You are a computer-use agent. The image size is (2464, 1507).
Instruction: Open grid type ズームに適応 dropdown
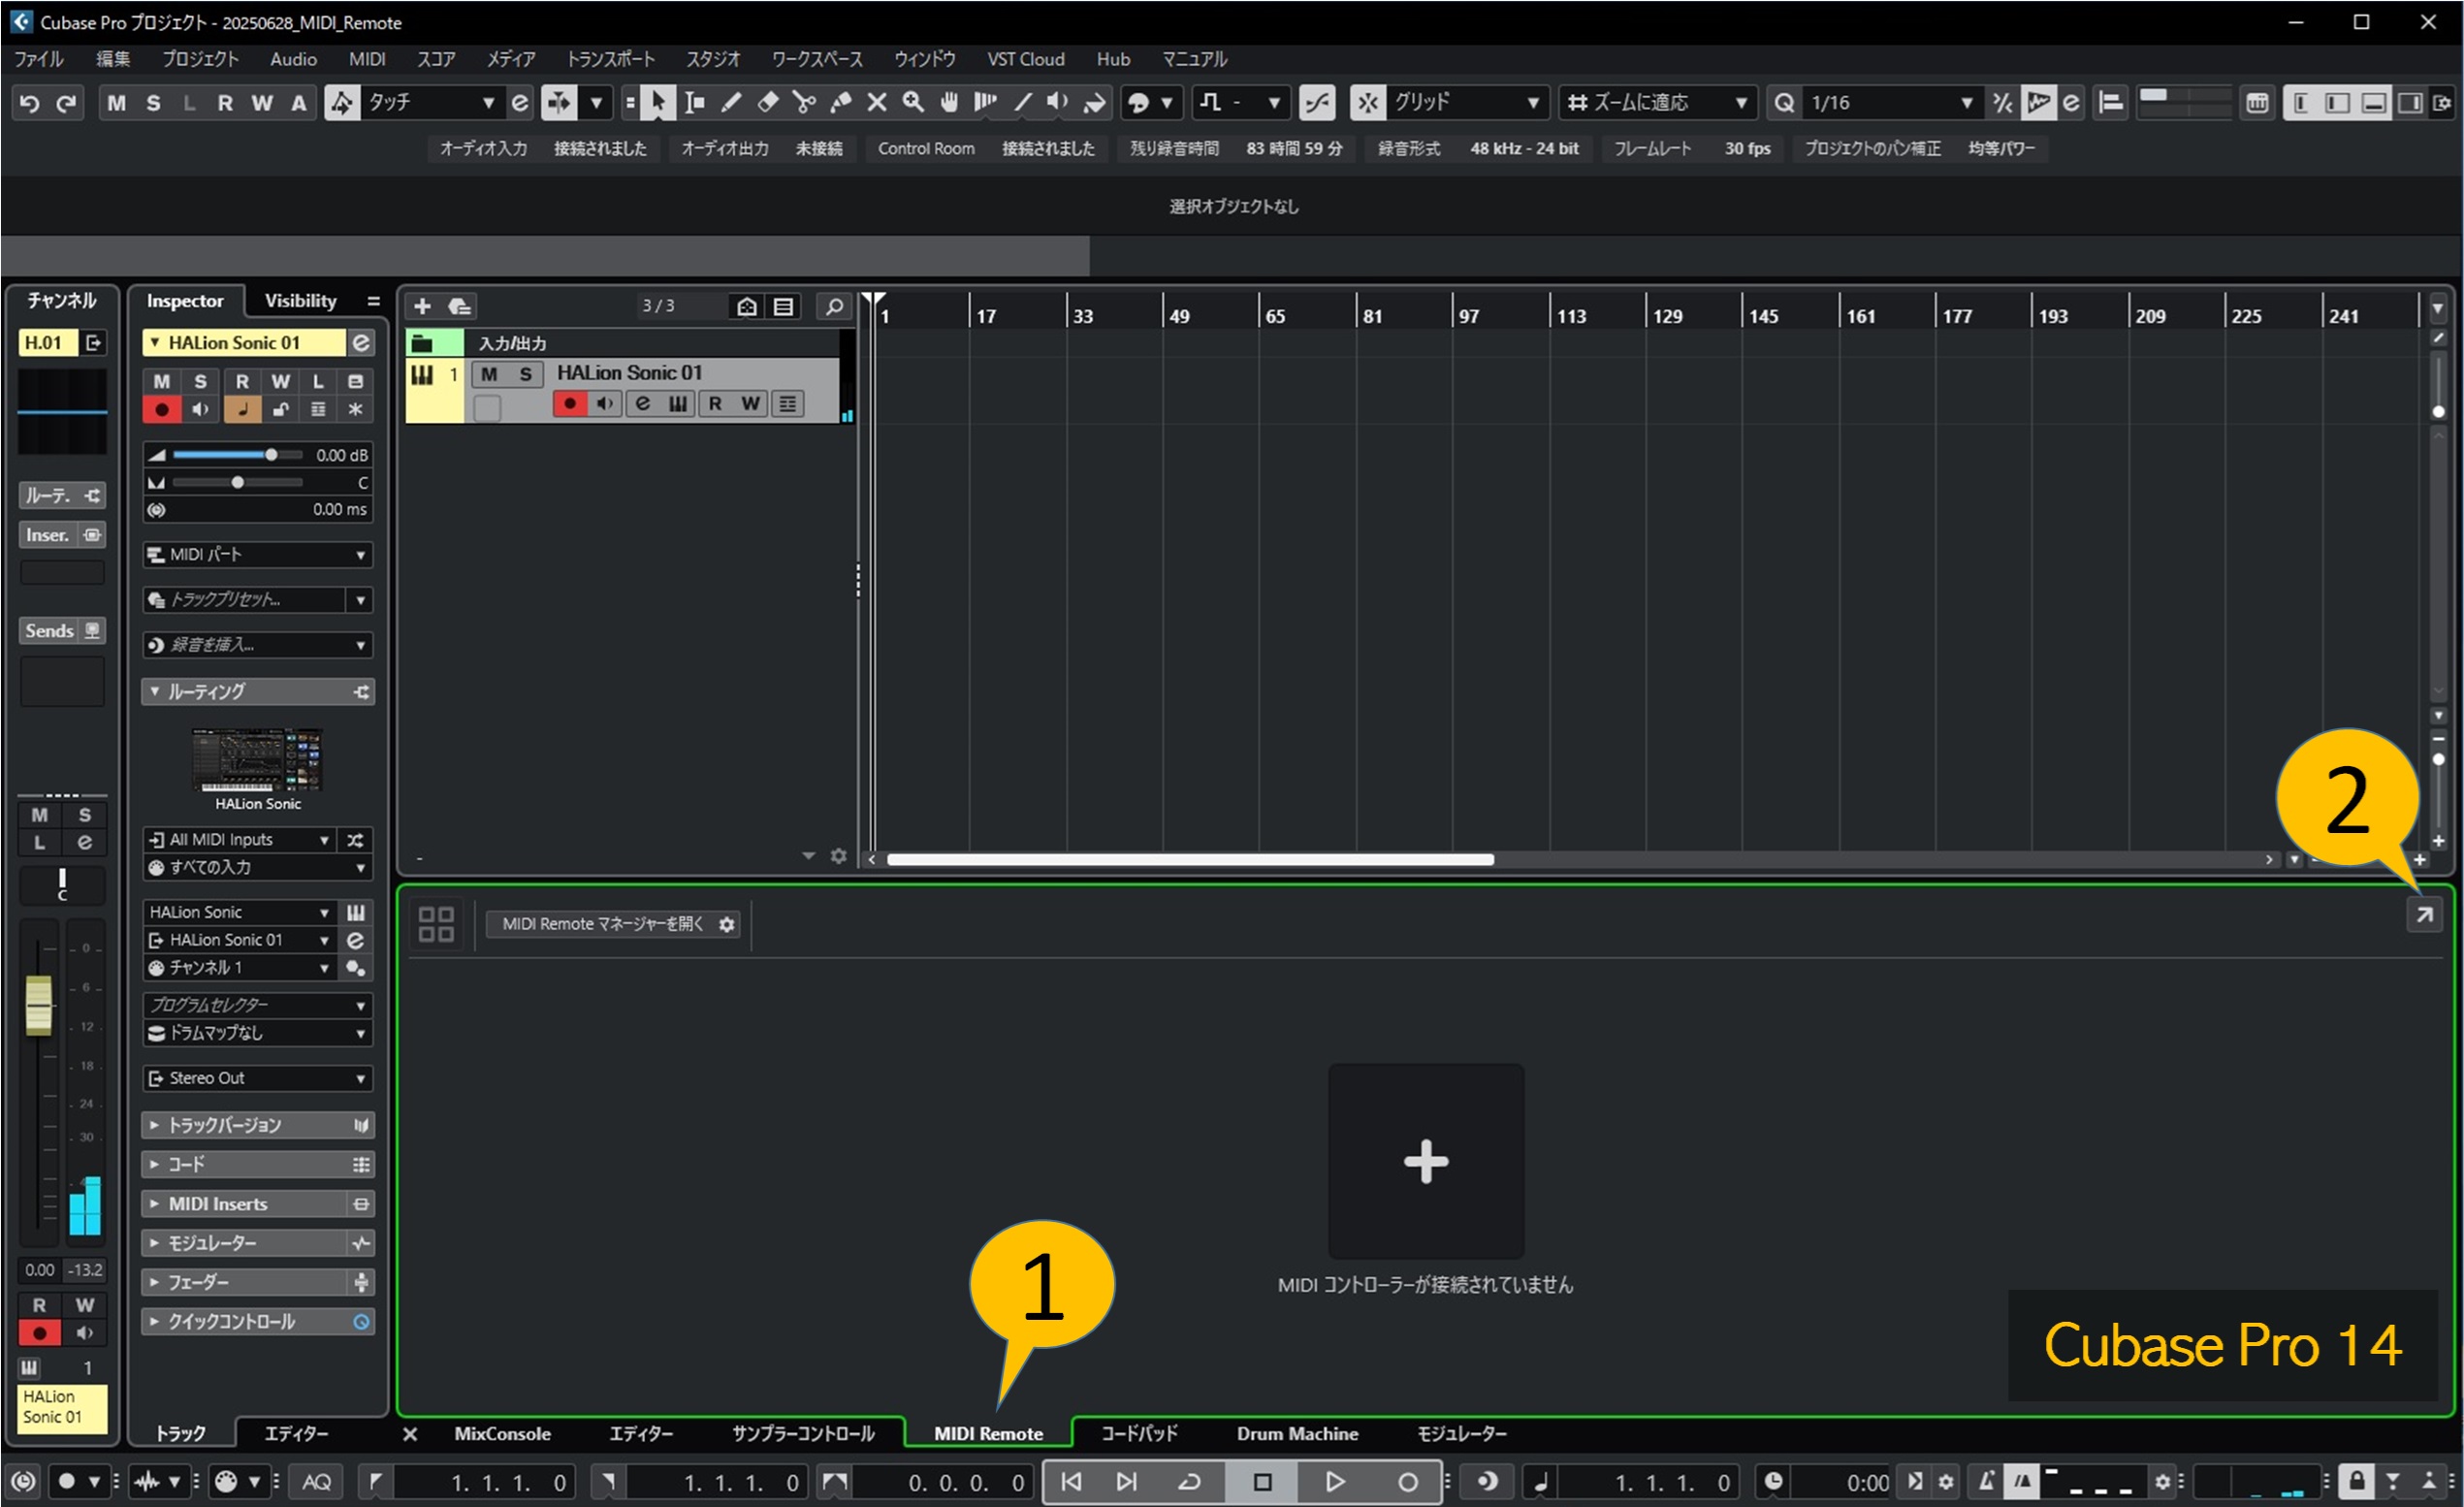[x=1657, y=102]
